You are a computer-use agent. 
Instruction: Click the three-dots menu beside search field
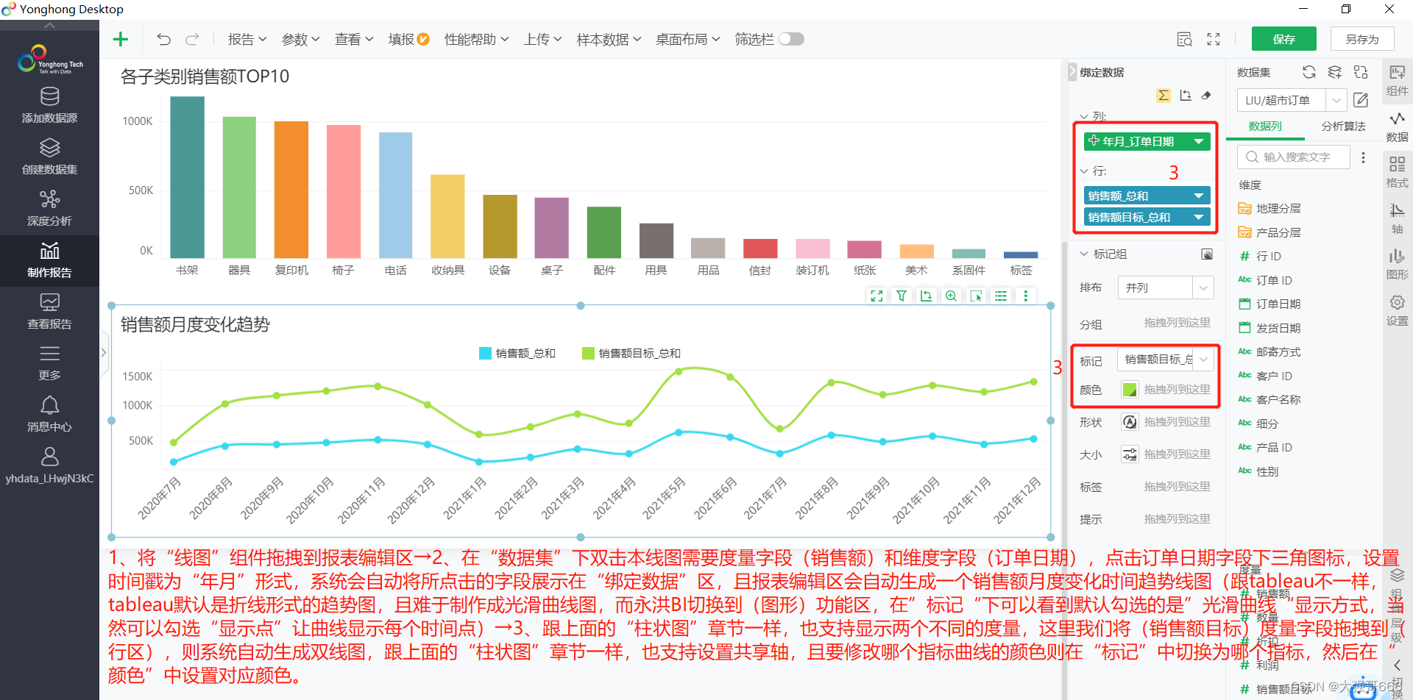[x=1363, y=157]
